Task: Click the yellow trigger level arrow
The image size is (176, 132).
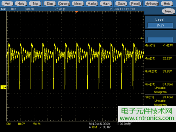Action: pos(142,38)
